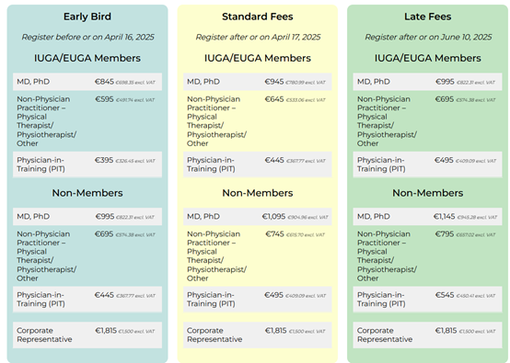Click Early Bird member Non-Physician €595 price
The width and height of the screenshot is (510, 363).
104,99
